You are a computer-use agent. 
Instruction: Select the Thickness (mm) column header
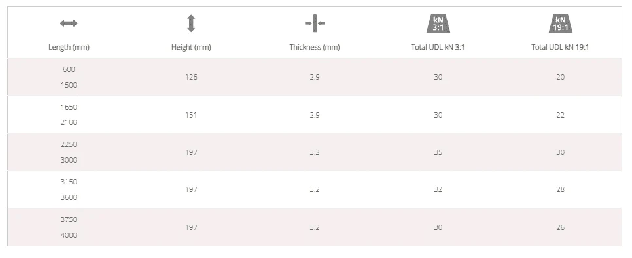[x=315, y=47]
